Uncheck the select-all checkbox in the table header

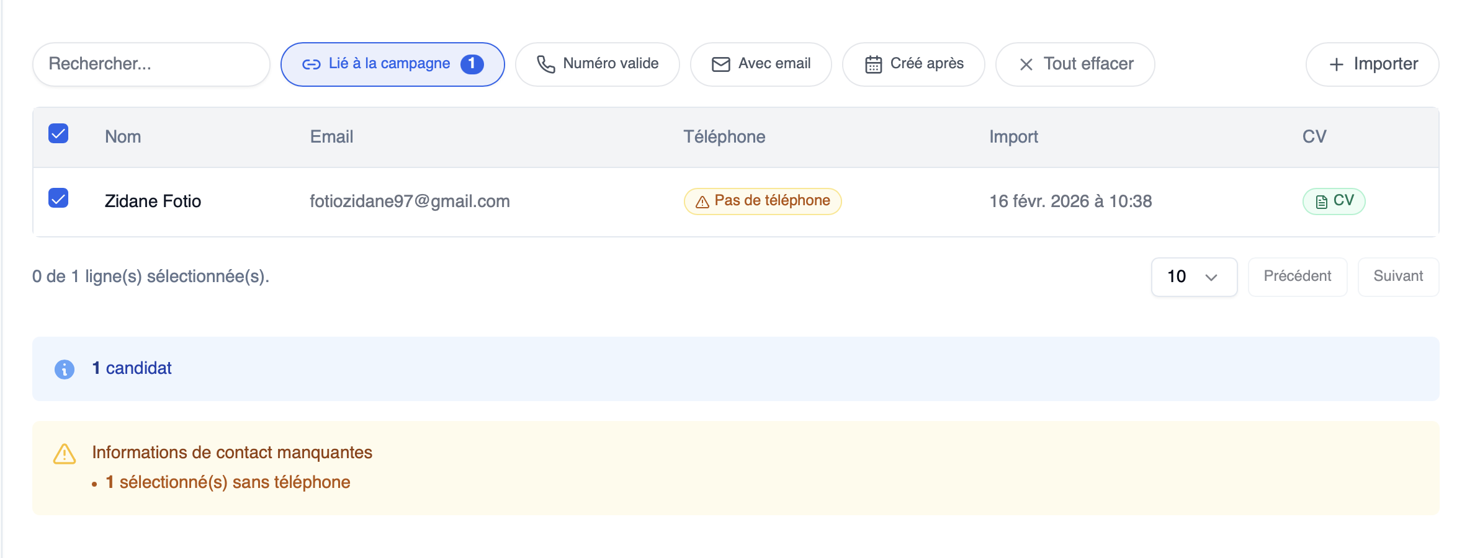click(58, 133)
